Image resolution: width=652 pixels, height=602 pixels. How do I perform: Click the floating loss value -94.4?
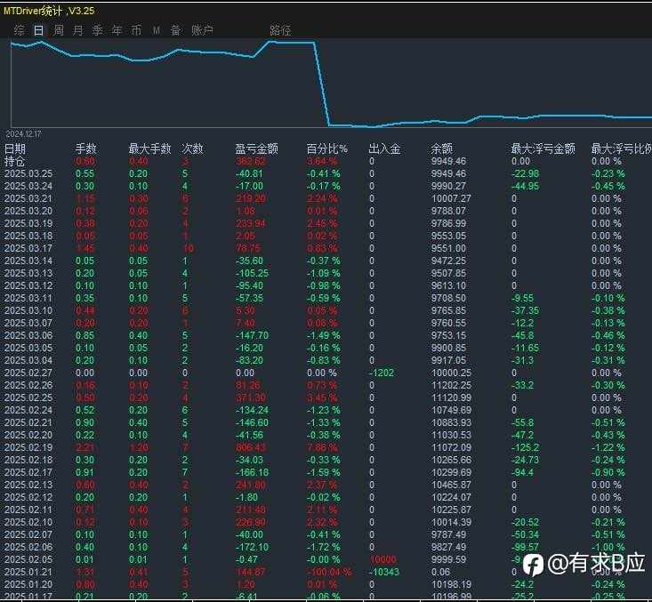click(x=523, y=472)
